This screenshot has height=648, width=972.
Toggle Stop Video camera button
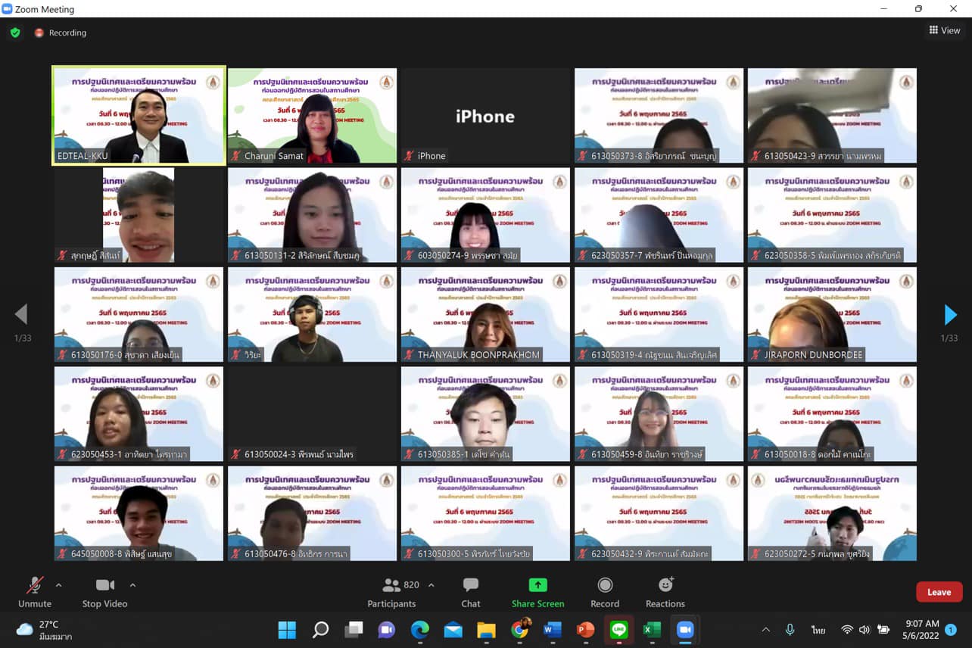(x=104, y=591)
